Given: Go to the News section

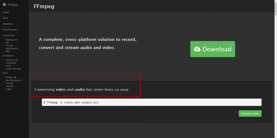Looking at the screenshot, I should click(5, 18).
